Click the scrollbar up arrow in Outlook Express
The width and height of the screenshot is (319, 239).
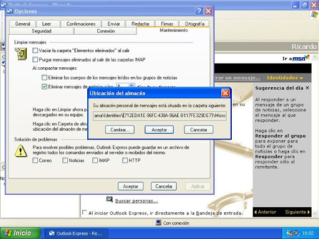pyautogui.click(x=315, y=57)
